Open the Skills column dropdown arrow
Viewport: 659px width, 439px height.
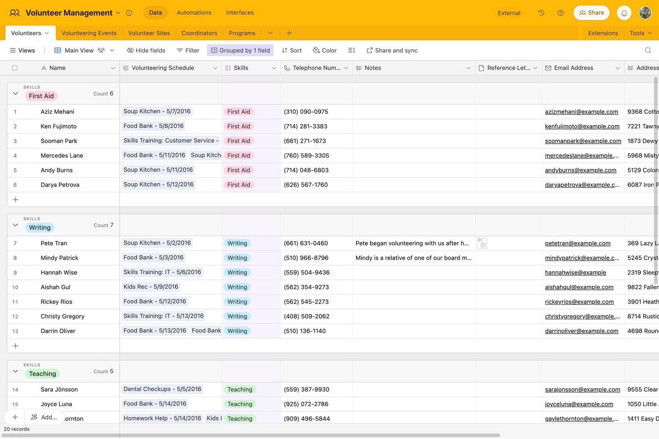(274, 68)
